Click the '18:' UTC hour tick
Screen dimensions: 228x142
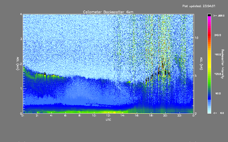tap(151, 116)
